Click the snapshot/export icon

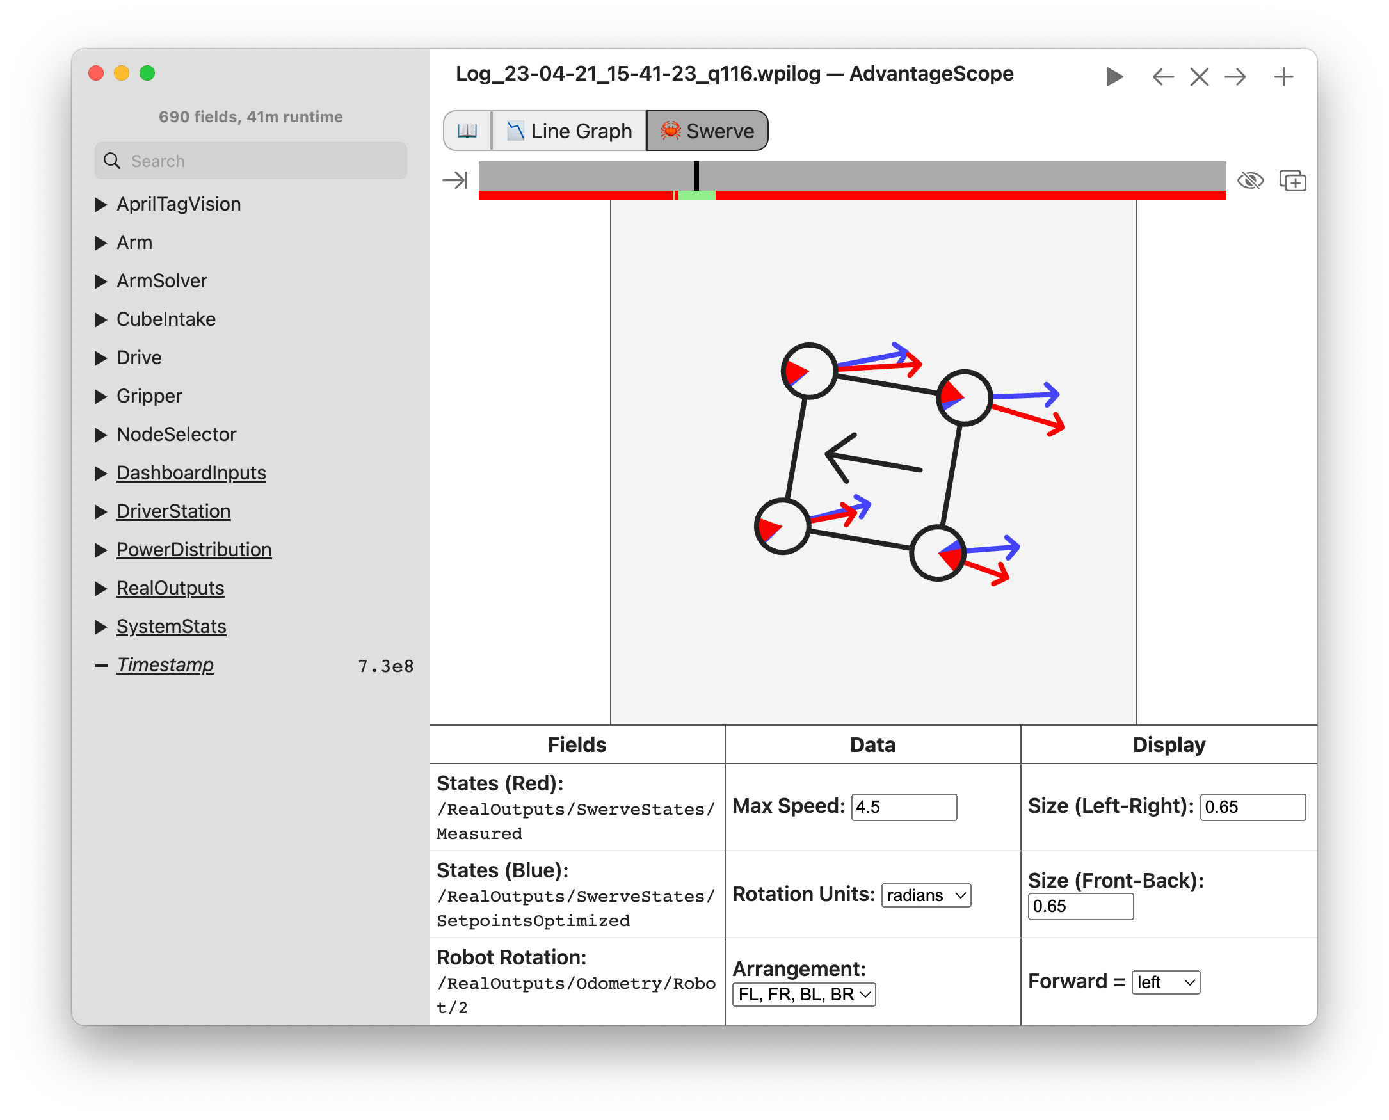1293,179
